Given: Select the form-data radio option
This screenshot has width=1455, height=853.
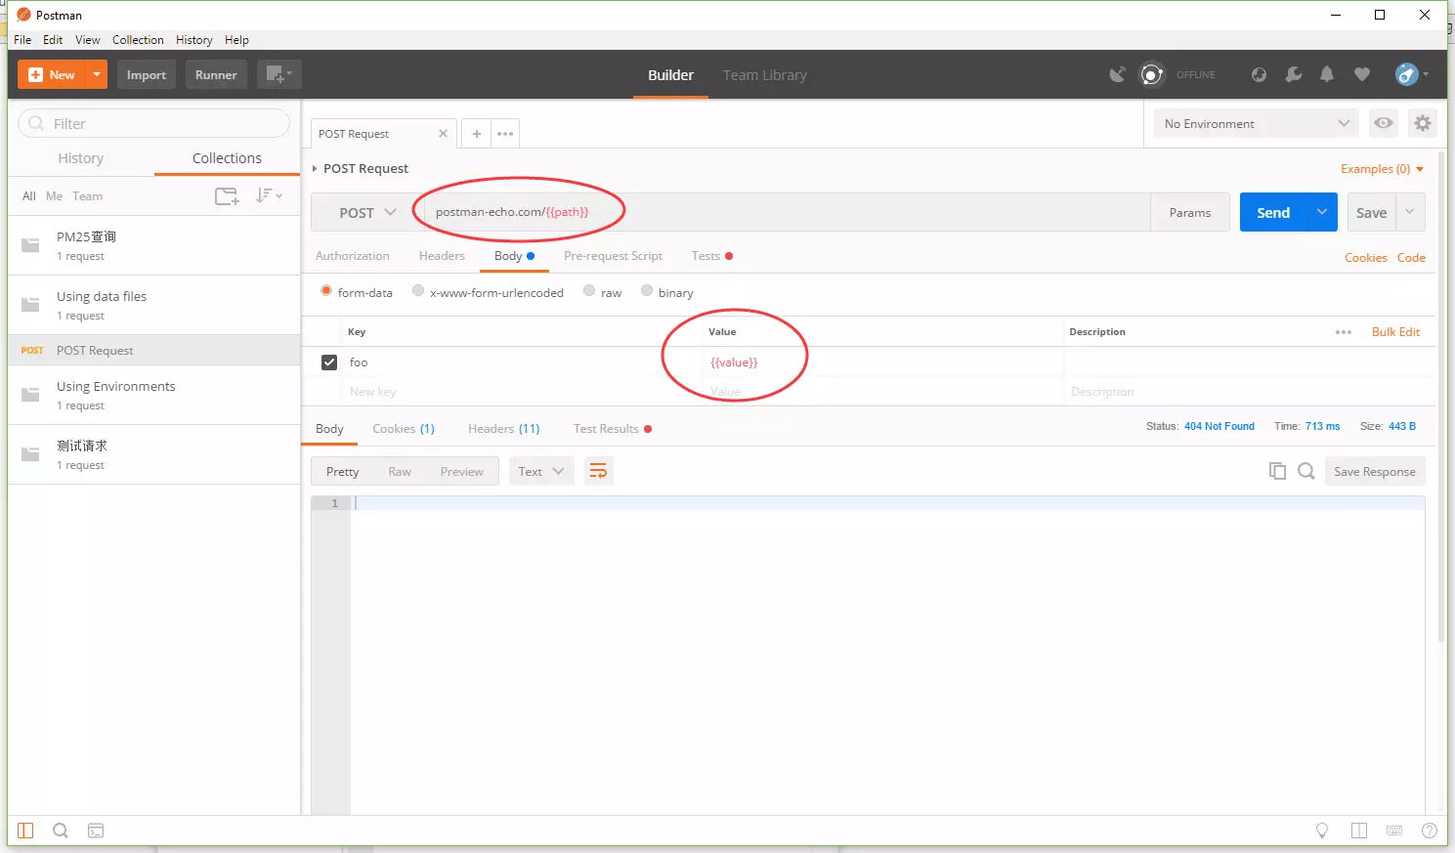Looking at the screenshot, I should [326, 291].
